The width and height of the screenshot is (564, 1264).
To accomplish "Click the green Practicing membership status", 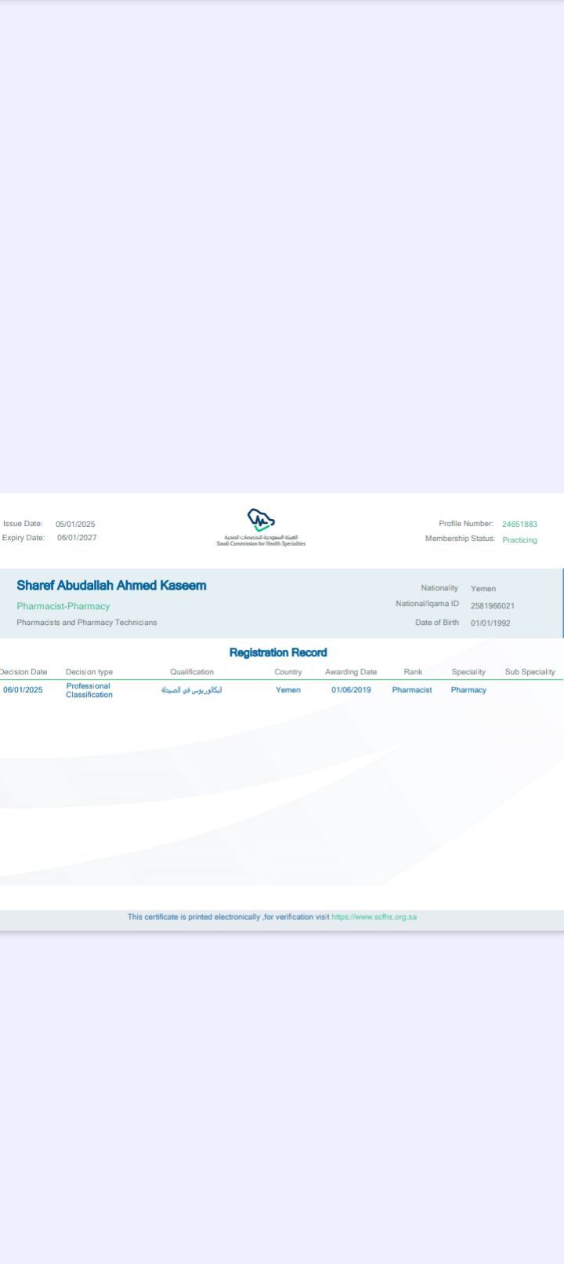I will tap(519, 540).
